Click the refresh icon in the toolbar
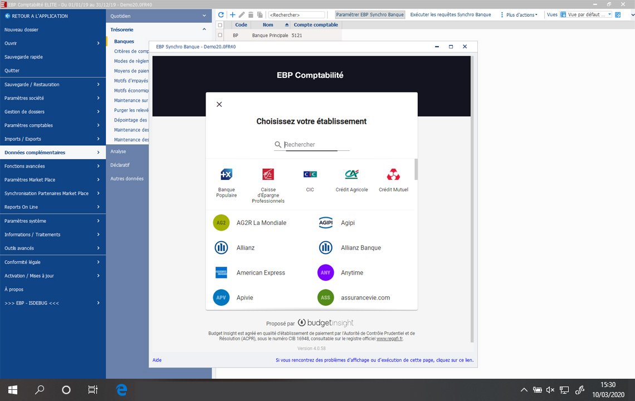The height and width of the screenshot is (401, 635). click(221, 14)
